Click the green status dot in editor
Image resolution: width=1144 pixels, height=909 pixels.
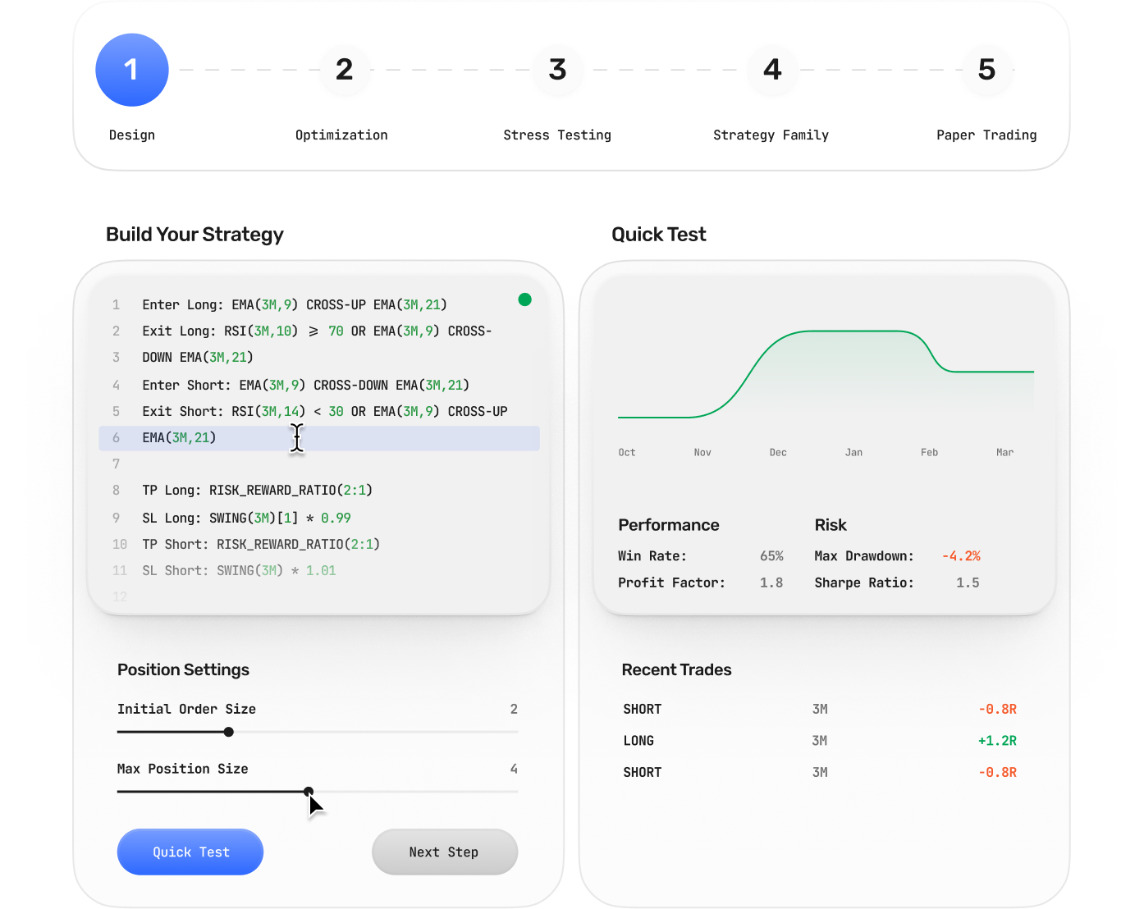click(525, 299)
